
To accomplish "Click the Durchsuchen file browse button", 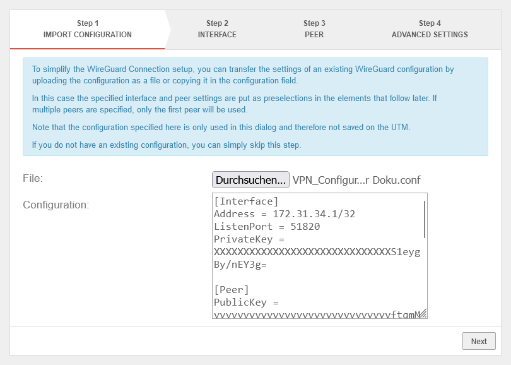I will (250, 180).
